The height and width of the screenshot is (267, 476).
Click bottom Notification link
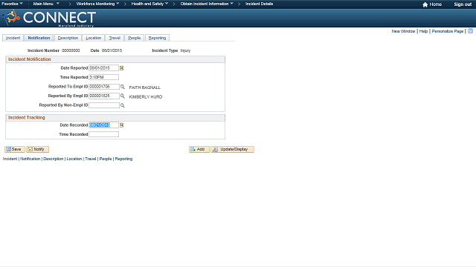[x=30, y=159]
